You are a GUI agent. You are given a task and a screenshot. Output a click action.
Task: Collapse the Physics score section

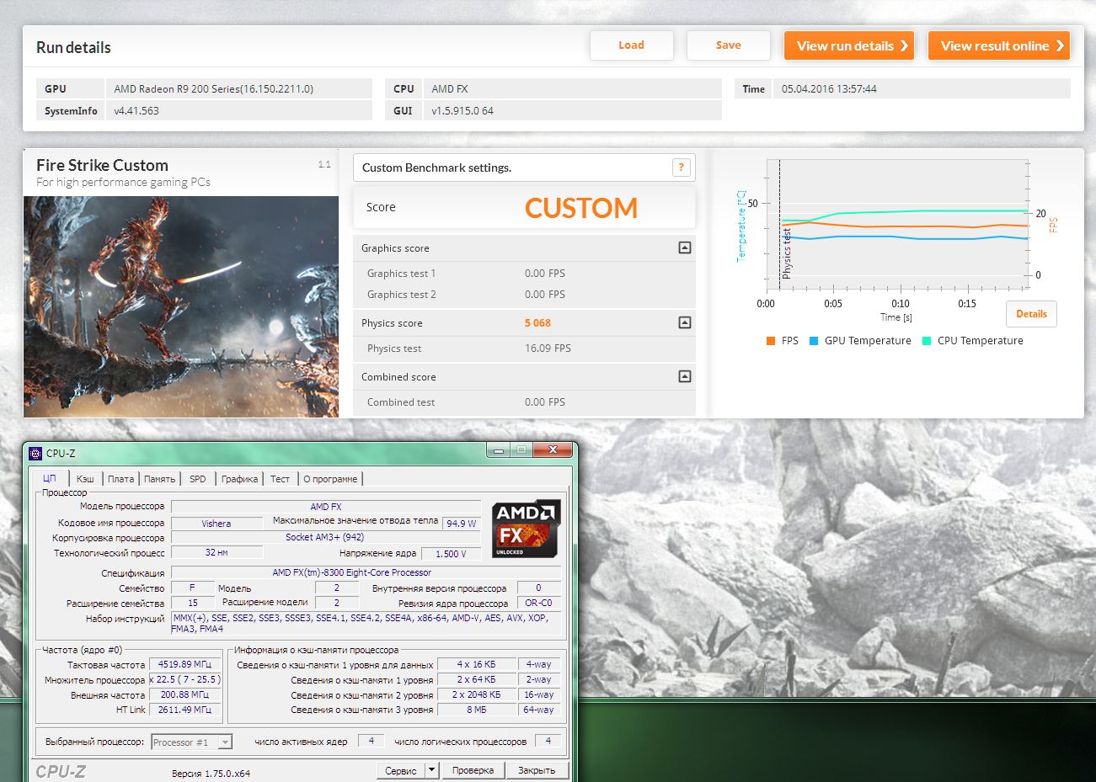685,322
